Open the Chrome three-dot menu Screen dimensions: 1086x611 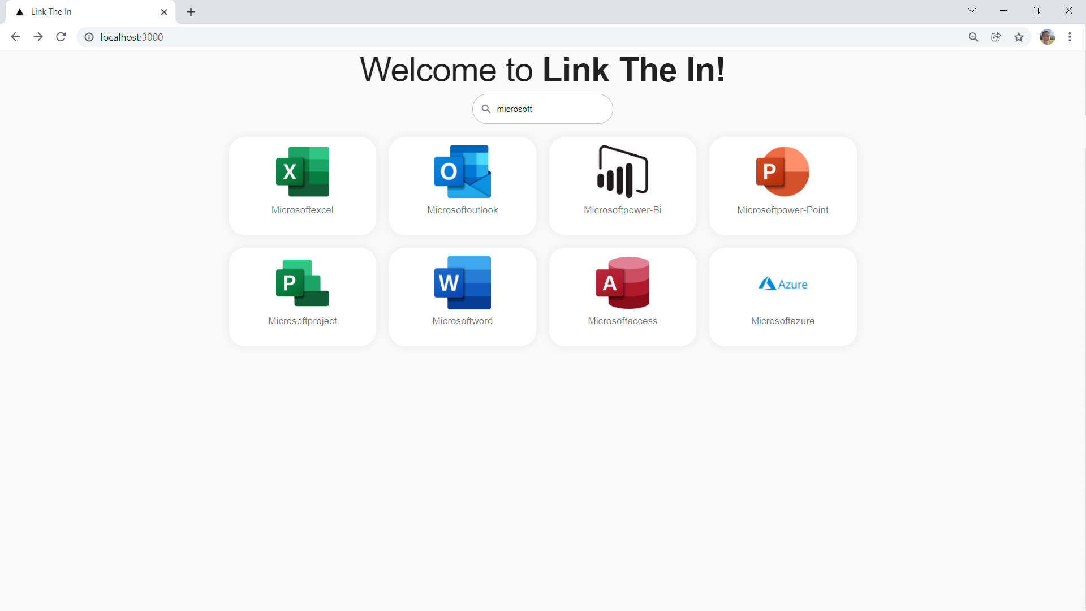(1070, 37)
